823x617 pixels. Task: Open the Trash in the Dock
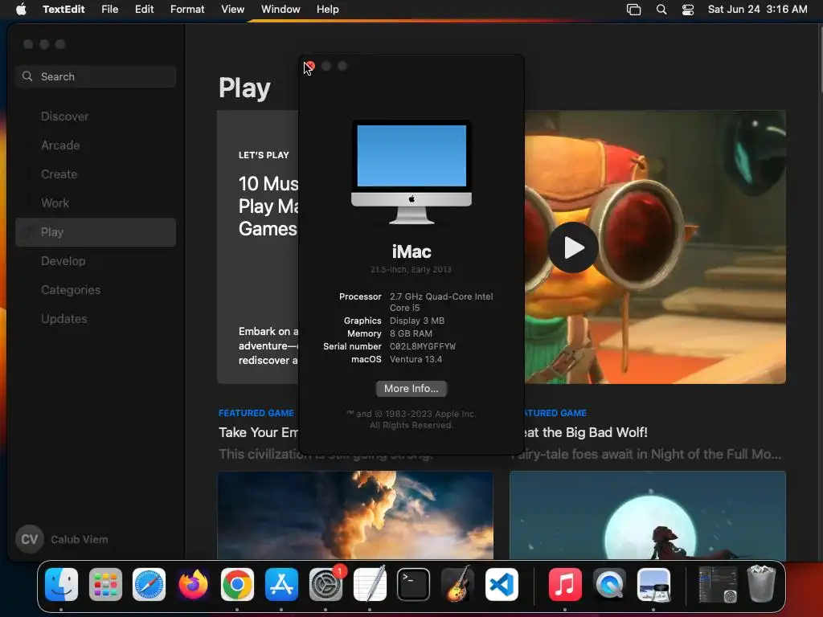(762, 583)
